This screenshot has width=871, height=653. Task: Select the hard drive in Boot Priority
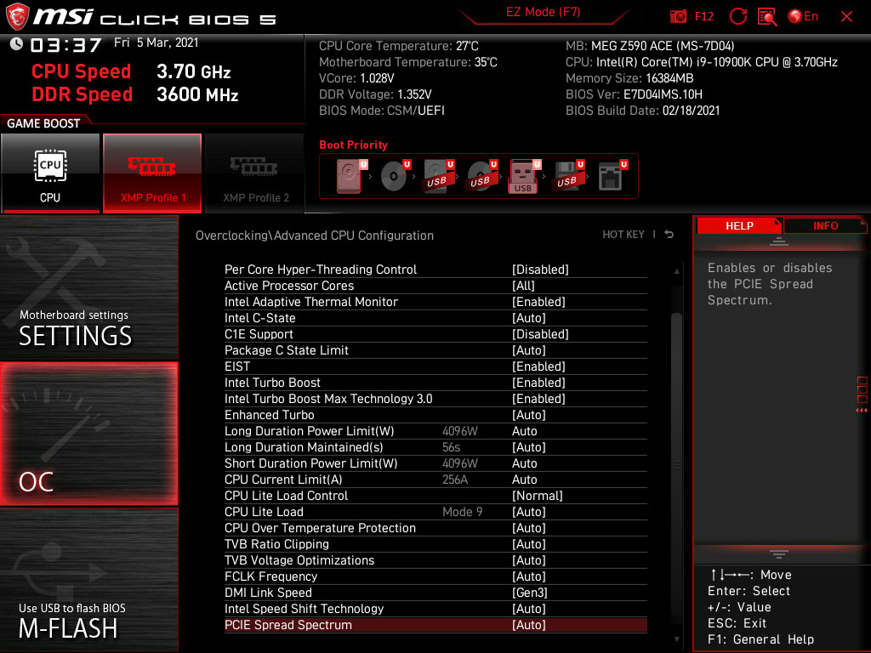(x=349, y=174)
